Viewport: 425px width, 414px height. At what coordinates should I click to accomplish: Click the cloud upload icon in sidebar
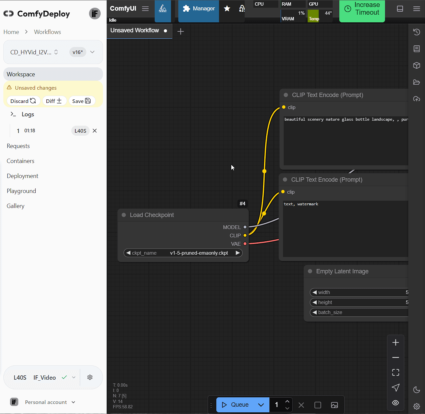[x=417, y=99]
